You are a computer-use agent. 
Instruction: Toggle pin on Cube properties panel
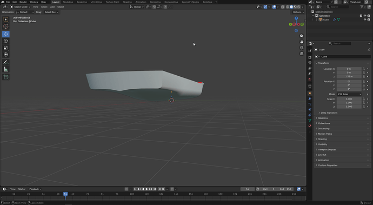(369, 50)
